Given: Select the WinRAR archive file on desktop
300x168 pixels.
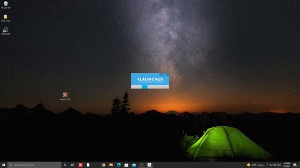Looking at the screenshot, I should [65, 96].
